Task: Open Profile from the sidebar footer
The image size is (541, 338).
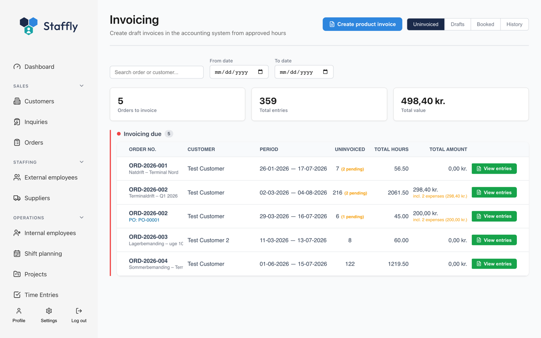Action: [x=19, y=315]
